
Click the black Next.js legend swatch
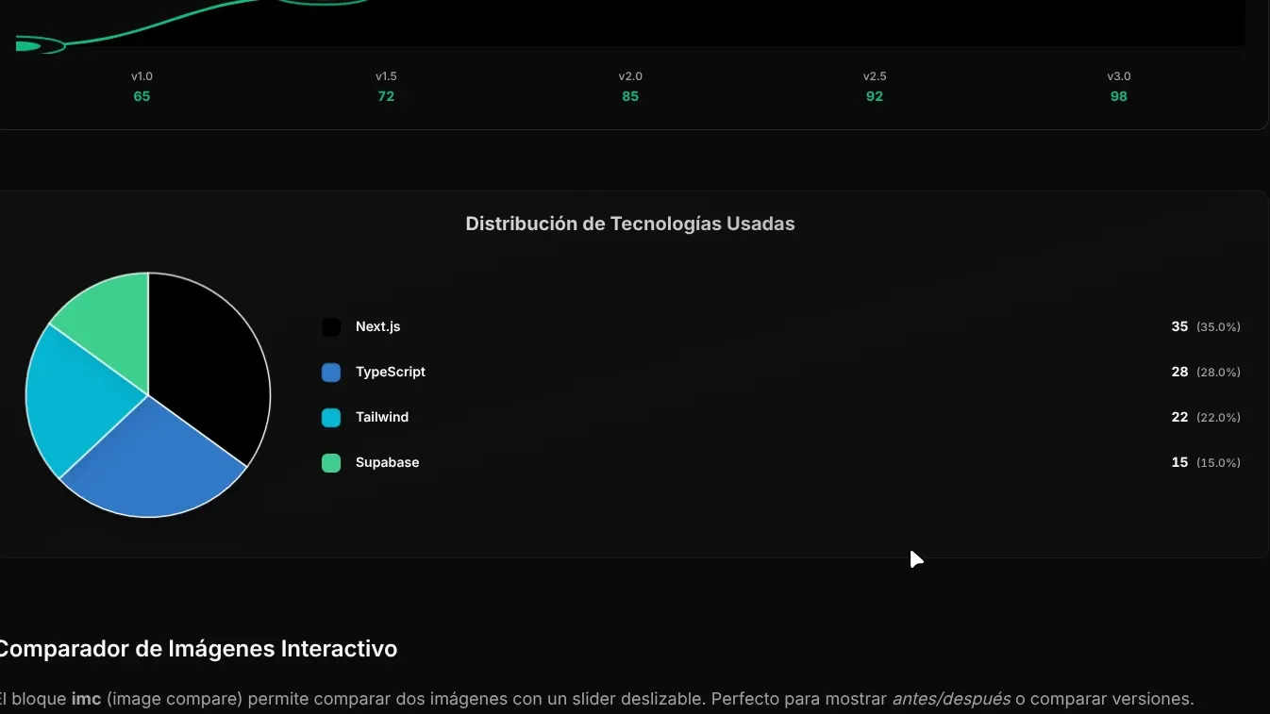[331, 327]
